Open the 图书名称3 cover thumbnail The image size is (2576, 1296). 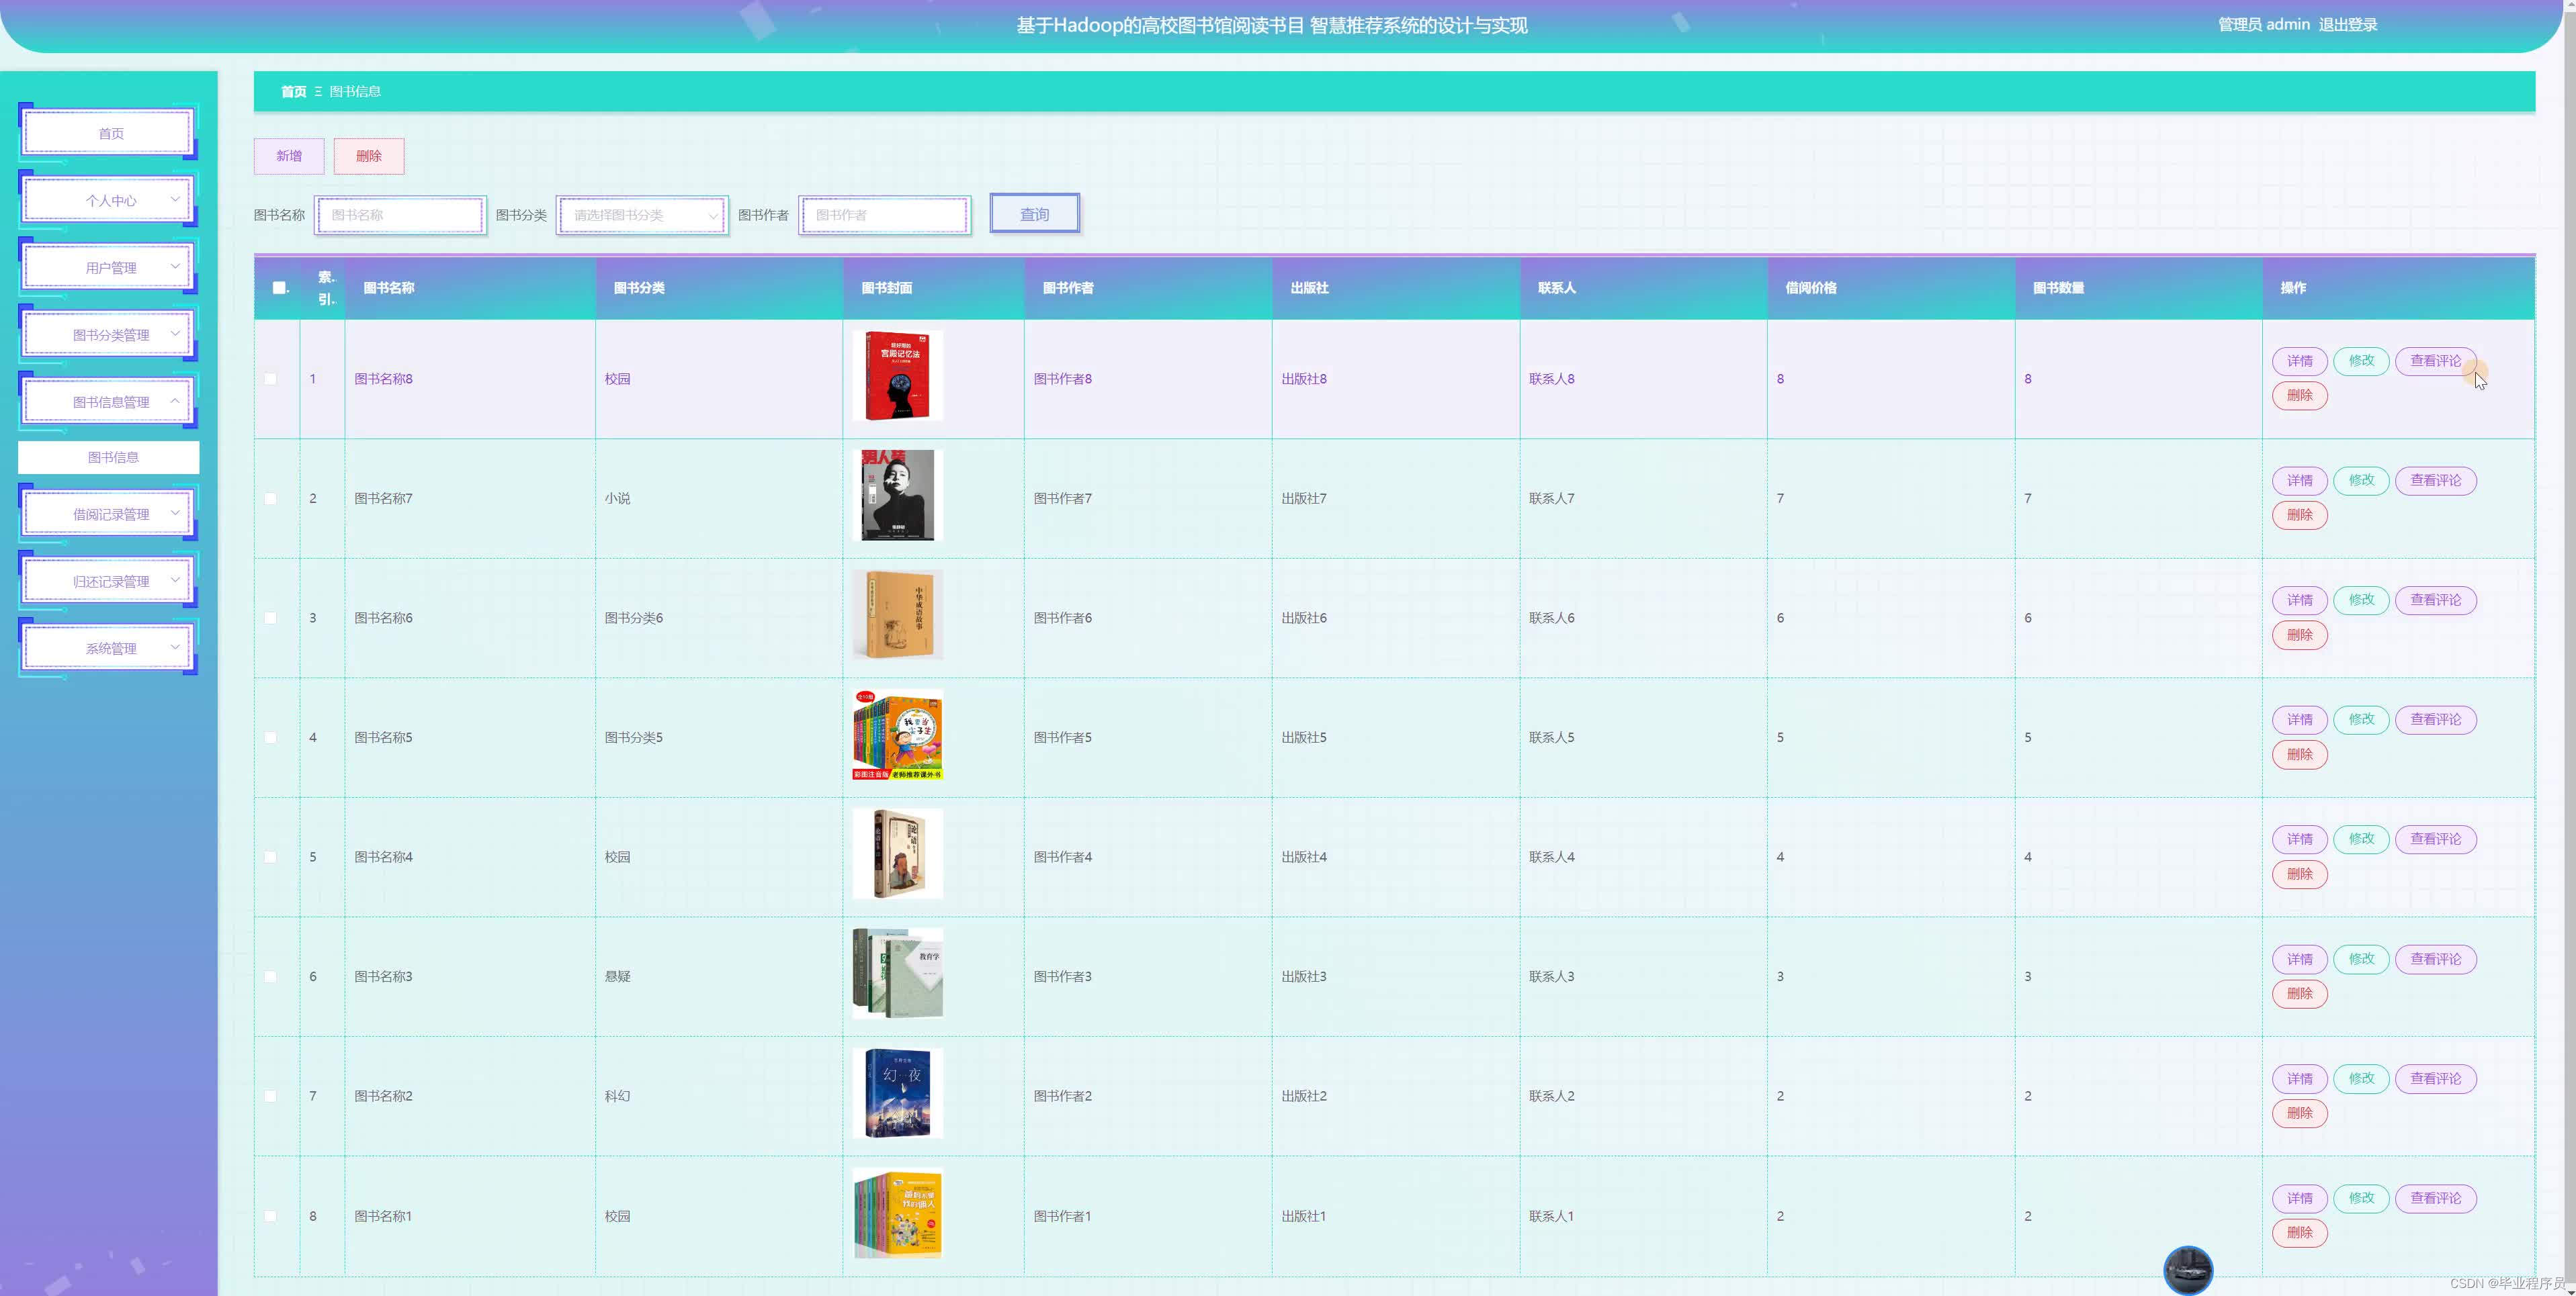(x=897, y=973)
